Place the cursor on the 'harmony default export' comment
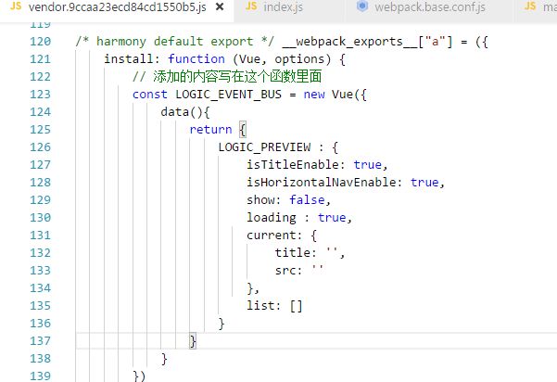 click(x=175, y=42)
